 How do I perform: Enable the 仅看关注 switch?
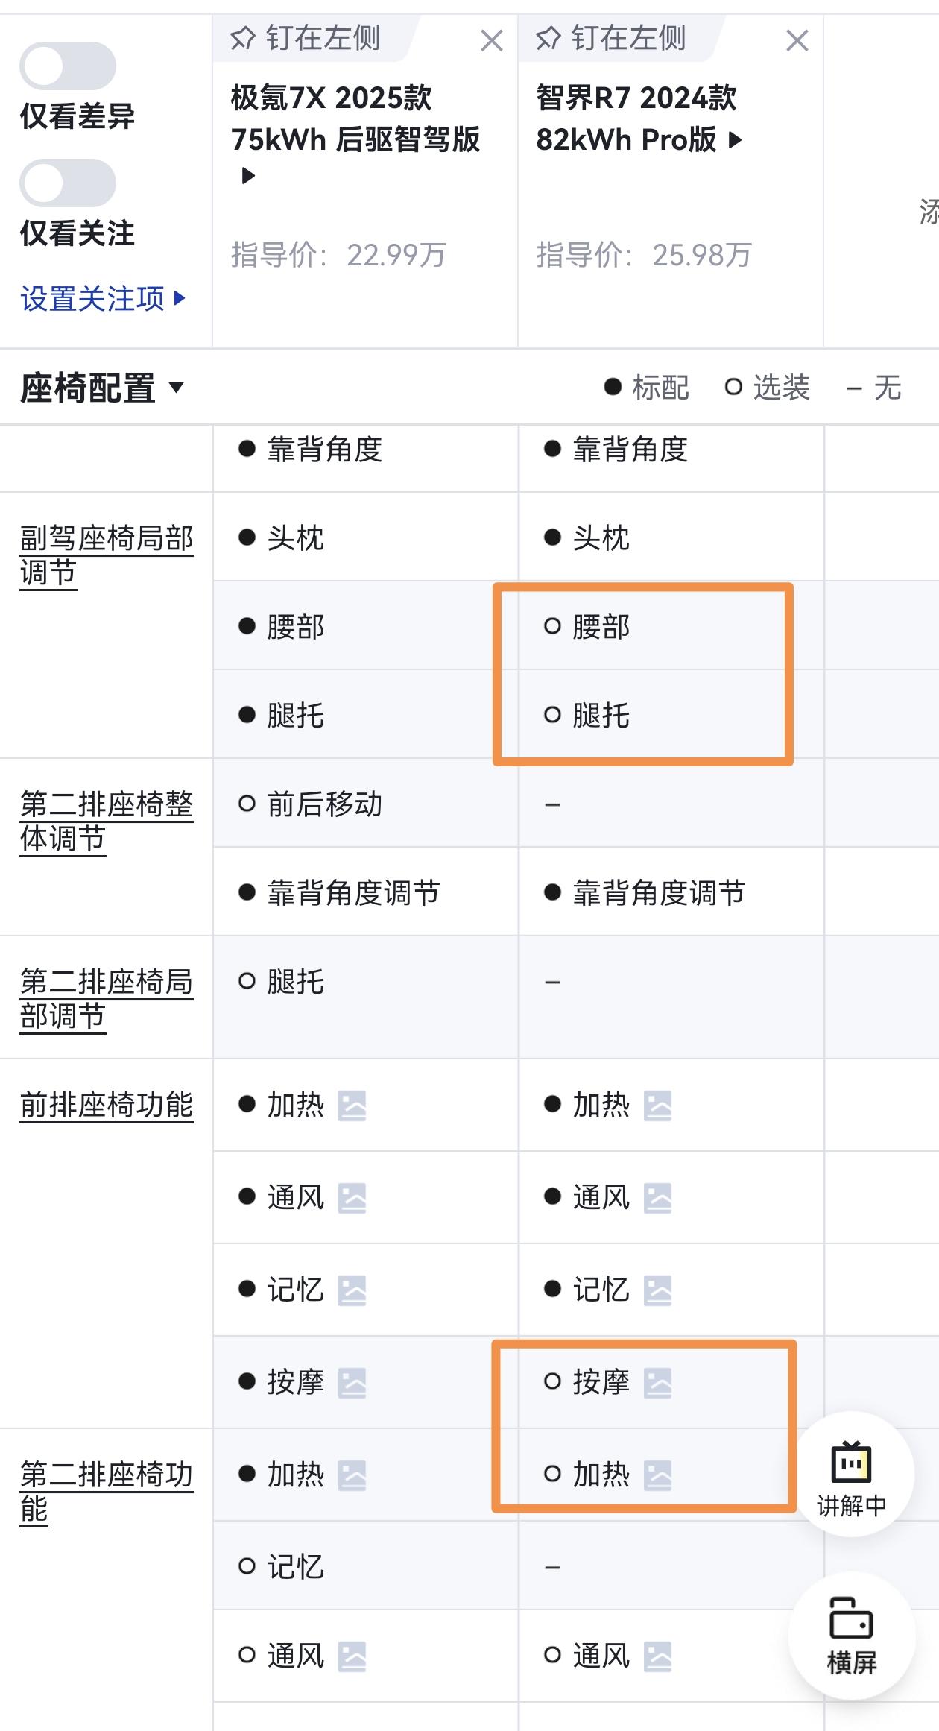68,183
